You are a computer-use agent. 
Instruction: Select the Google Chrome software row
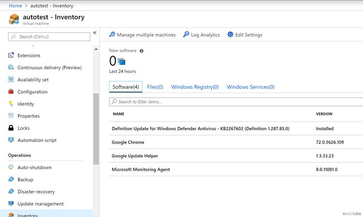pos(236,142)
